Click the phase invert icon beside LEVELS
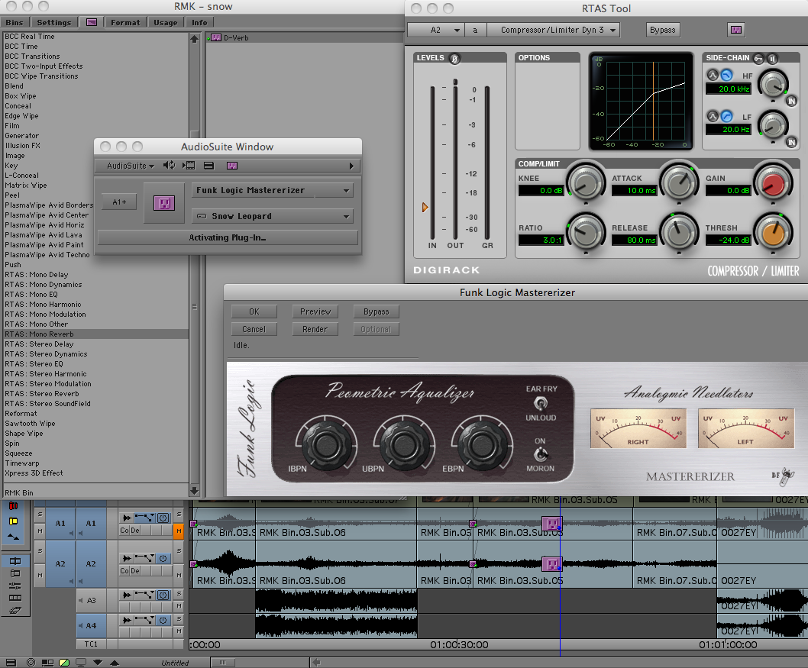This screenshot has height=668, width=808. 454,58
